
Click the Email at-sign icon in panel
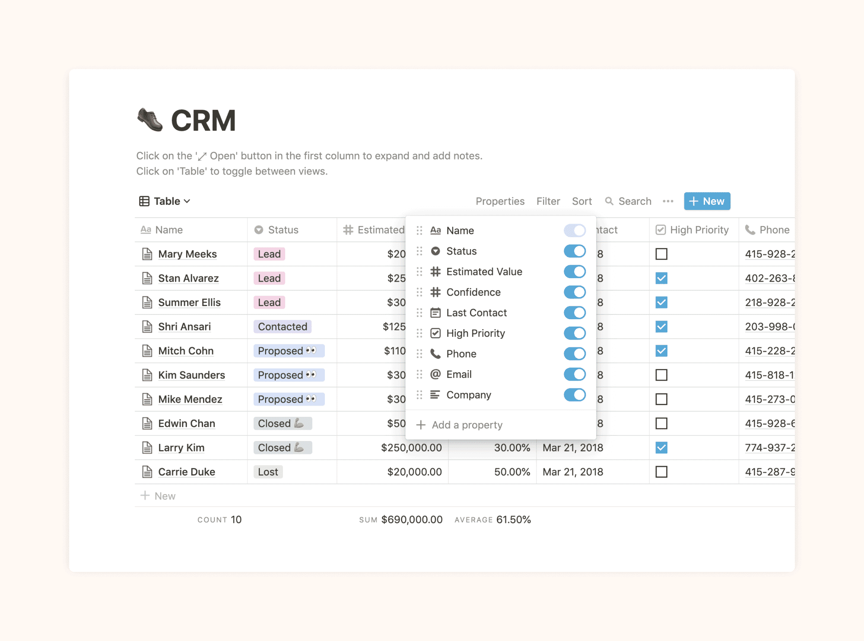click(436, 374)
